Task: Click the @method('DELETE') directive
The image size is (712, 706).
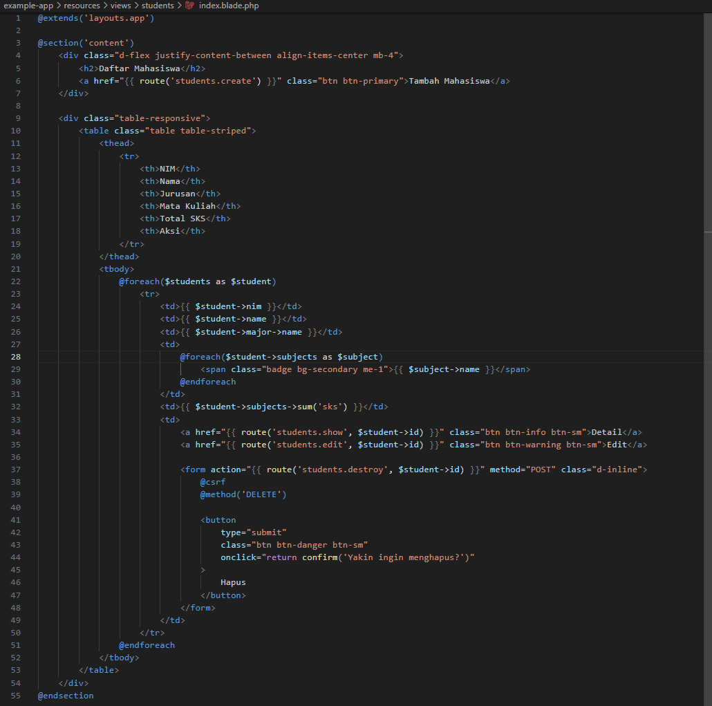Action: click(243, 494)
